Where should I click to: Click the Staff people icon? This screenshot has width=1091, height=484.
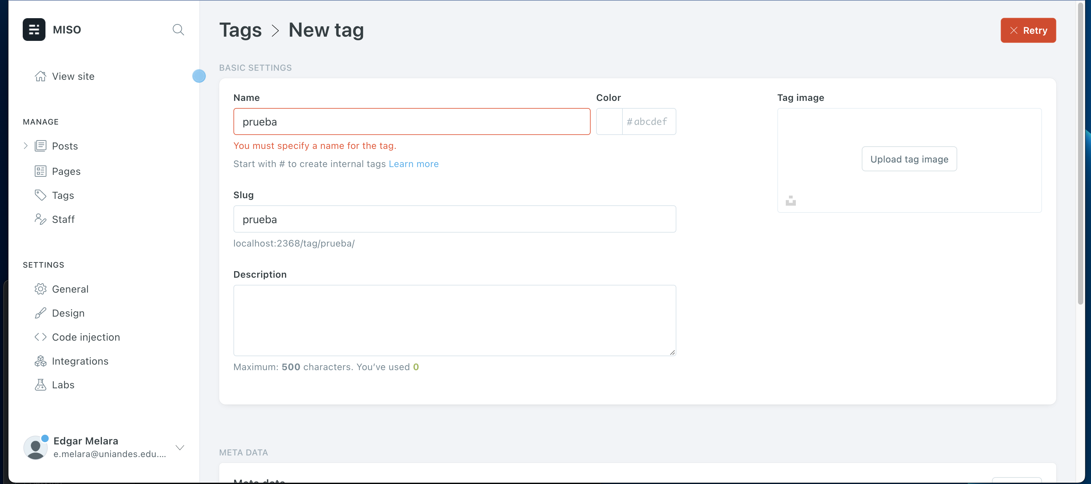coord(40,219)
